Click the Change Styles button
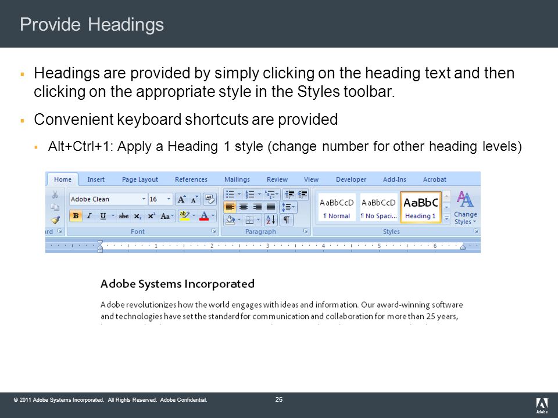This screenshot has width=558, height=418. [x=465, y=208]
